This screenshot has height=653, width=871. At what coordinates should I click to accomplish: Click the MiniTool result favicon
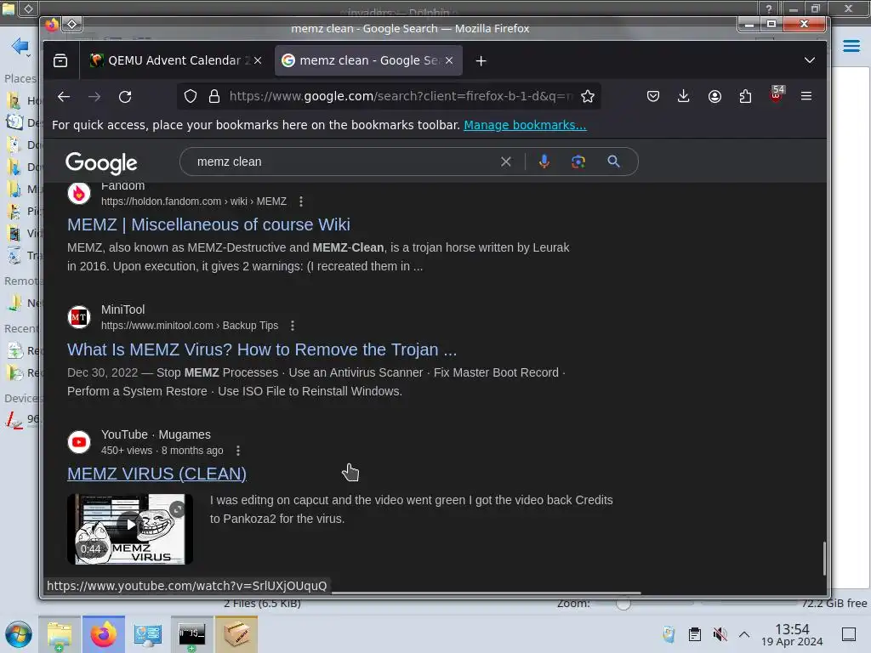79,317
